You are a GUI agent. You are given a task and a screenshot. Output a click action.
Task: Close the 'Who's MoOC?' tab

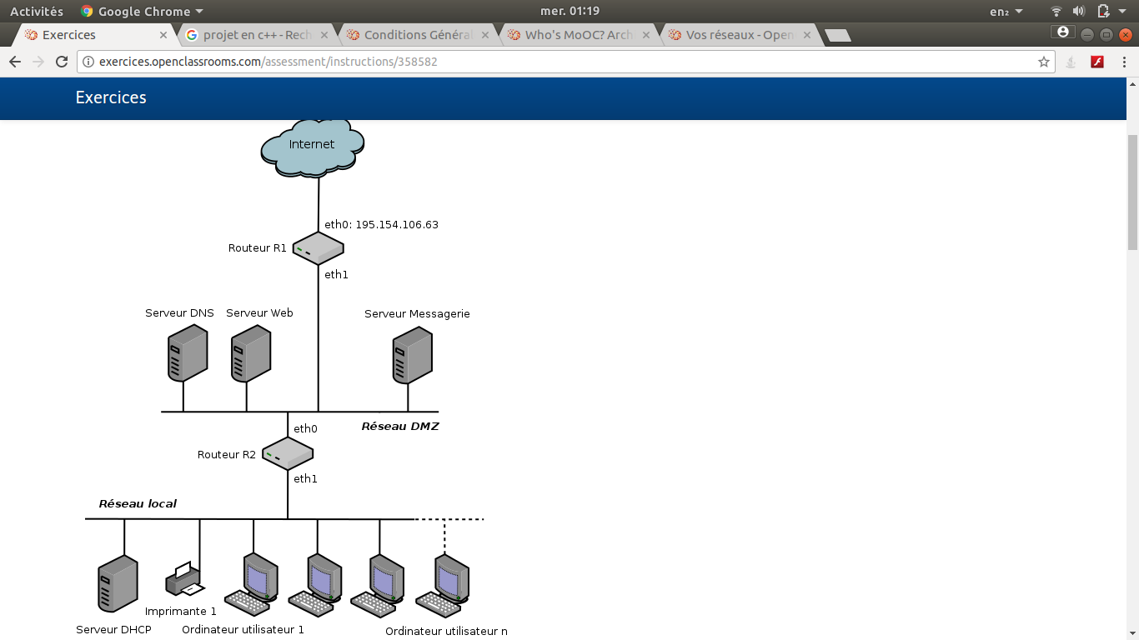647,35
